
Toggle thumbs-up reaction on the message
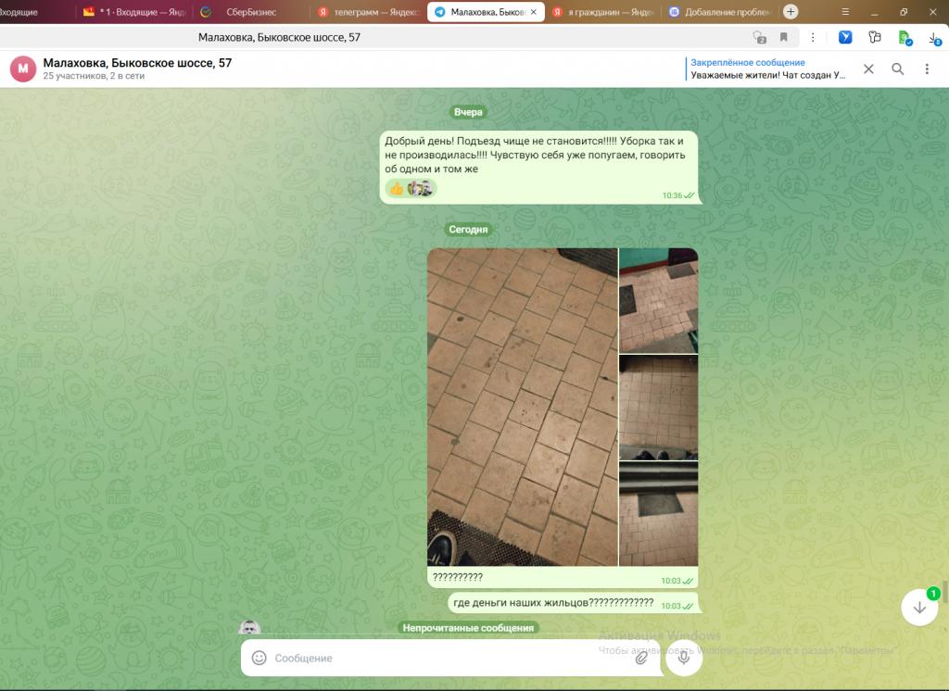click(397, 188)
